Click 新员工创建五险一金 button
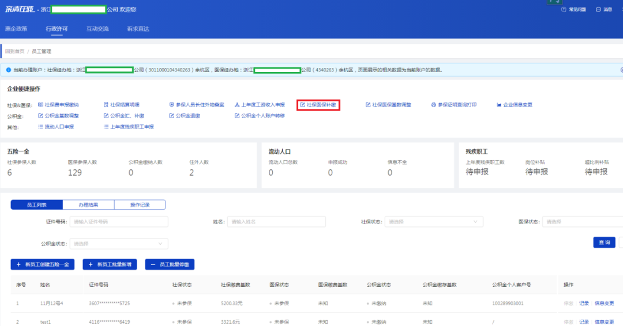Viewport: 623px width, 326px height. 43,264
